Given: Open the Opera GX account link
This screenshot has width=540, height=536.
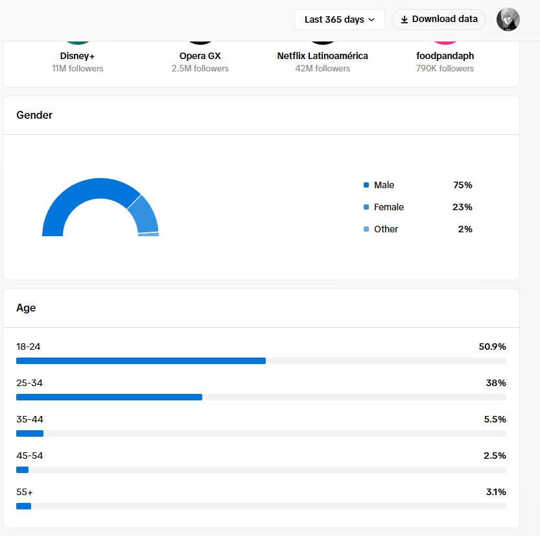Looking at the screenshot, I should coord(200,56).
